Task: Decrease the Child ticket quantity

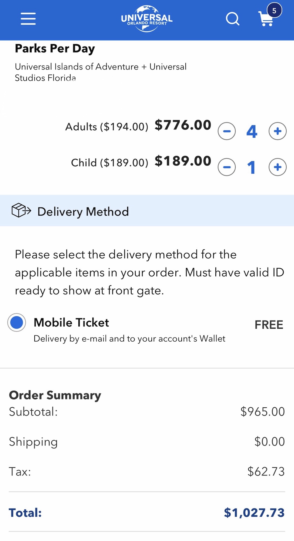Action: [227, 167]
